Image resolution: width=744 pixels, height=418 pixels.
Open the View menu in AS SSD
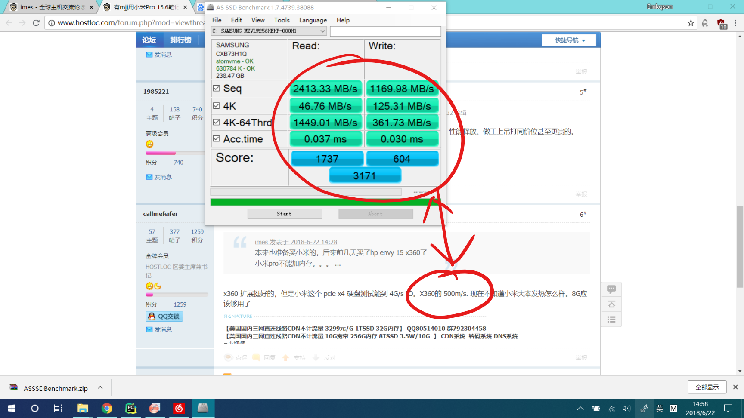pos(258,20)
